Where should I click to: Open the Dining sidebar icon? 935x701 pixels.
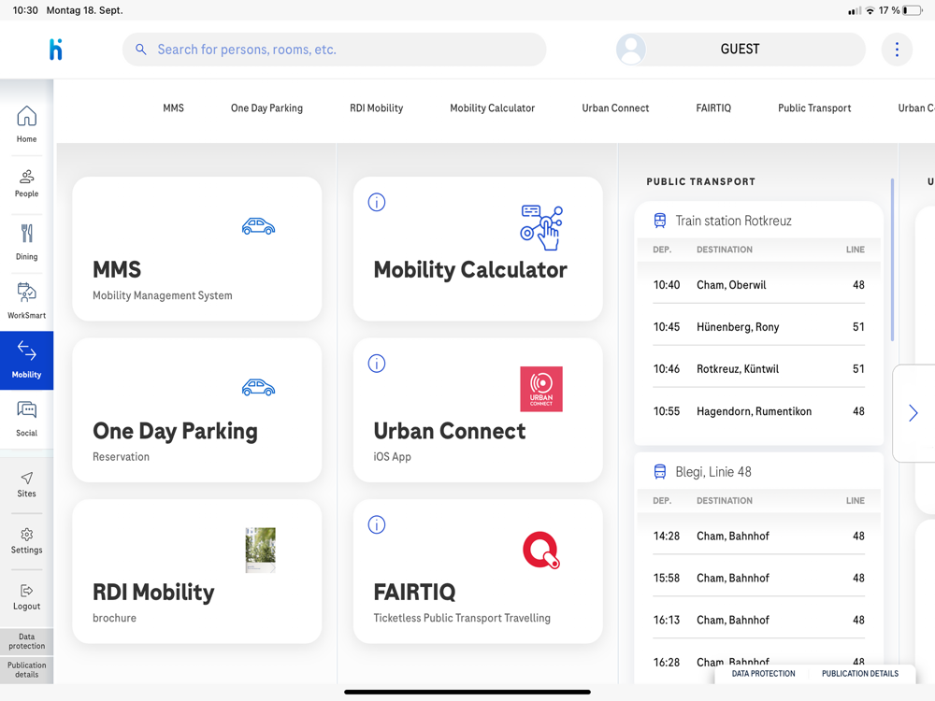(26, 242)
